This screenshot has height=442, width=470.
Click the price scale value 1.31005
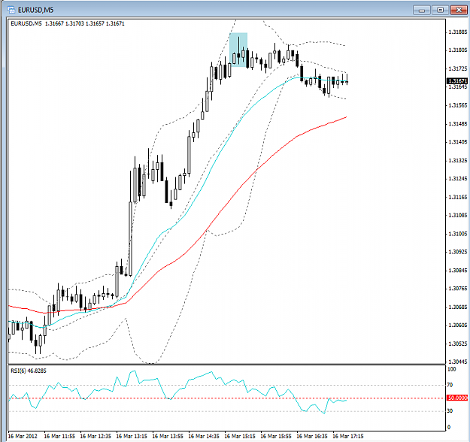pyautogui.click(x=458, y=234)
